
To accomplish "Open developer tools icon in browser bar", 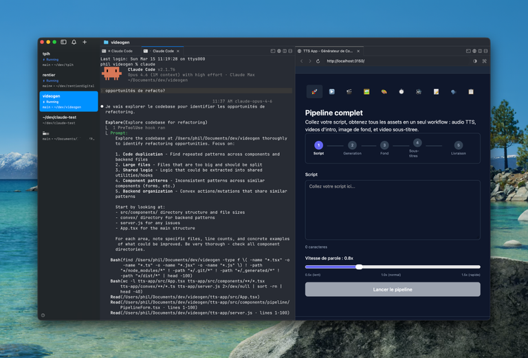I will [484, 61].
